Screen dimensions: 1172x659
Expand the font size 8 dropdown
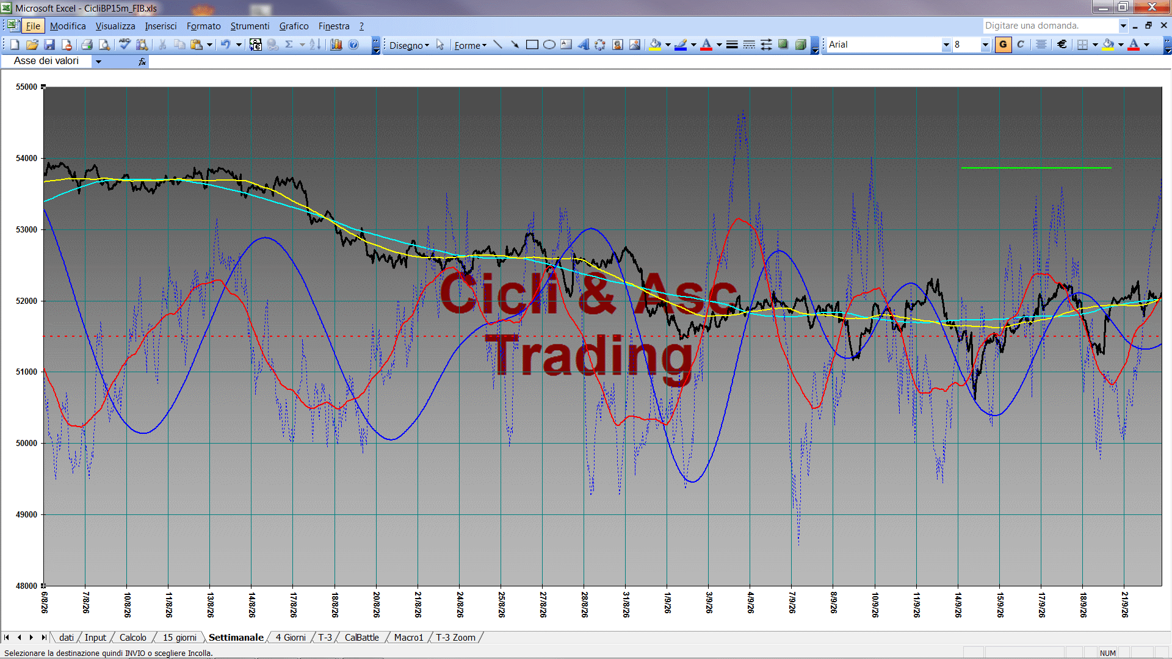(985, 45)
